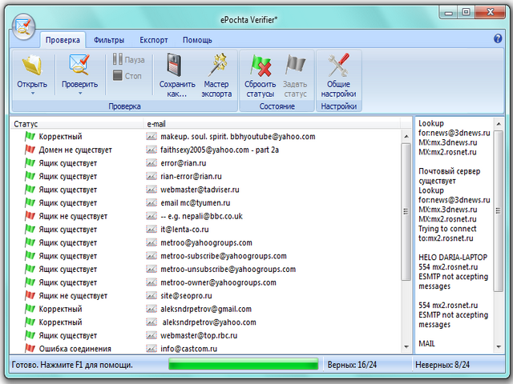The height and width of the screenshot is (384, 513).
Task: Click the mail icon beside error@rian.ru
Action: (151, 163)
